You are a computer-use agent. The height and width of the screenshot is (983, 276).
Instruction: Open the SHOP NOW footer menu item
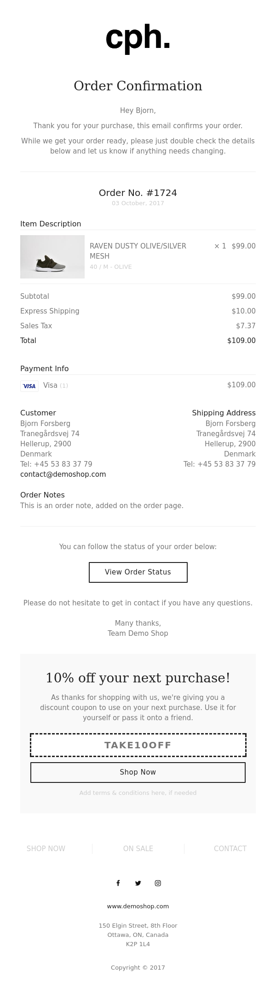[x=46, y=848]
